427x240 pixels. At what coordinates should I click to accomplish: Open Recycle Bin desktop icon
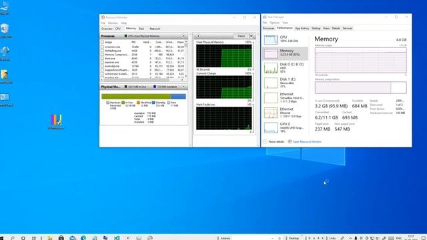click(x=5, y=31)
